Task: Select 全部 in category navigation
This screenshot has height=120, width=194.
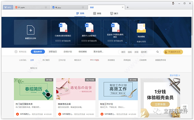Action: [32, 60]
